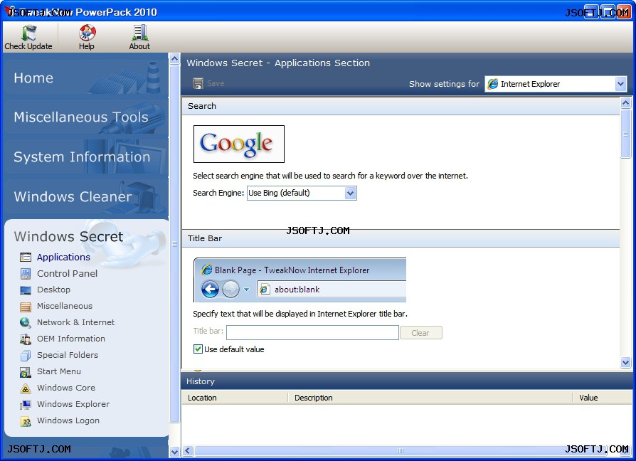
Task: Sort History by Description column
Action: pyautogui.click(x=430, y=398)
